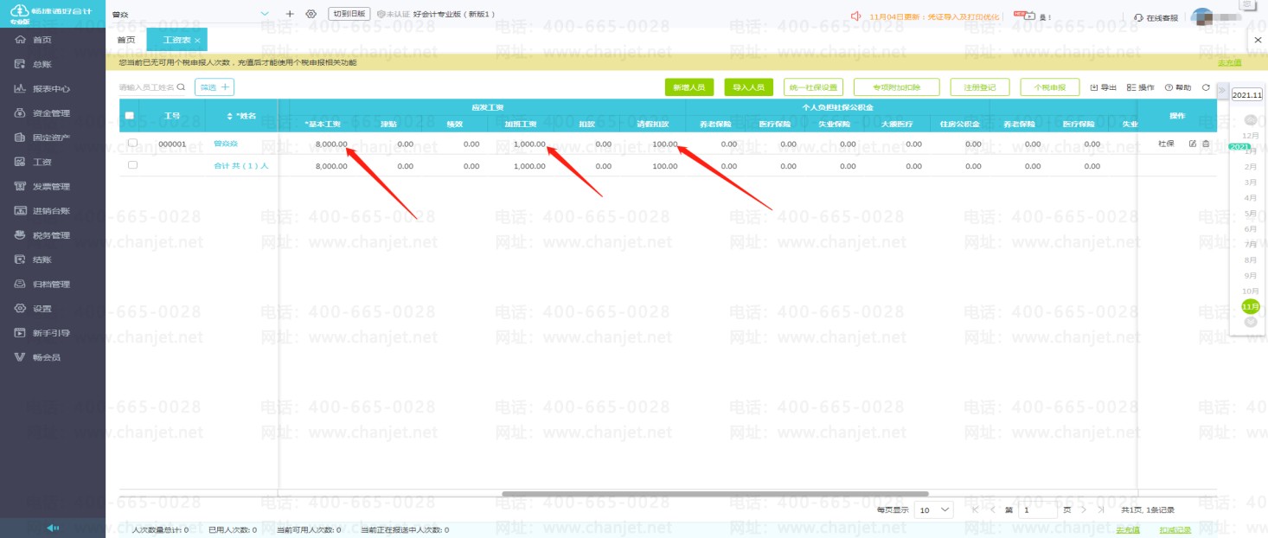The width and height of the screenshot is (1268, 538).
Task: Open the 每页显示 page size dropdown
Action: point(934,510)
